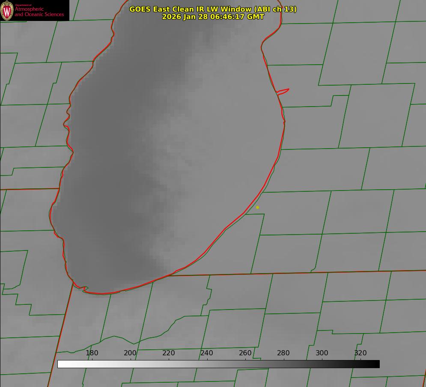Click the 320 colorbar tick label

coord(360,353)
